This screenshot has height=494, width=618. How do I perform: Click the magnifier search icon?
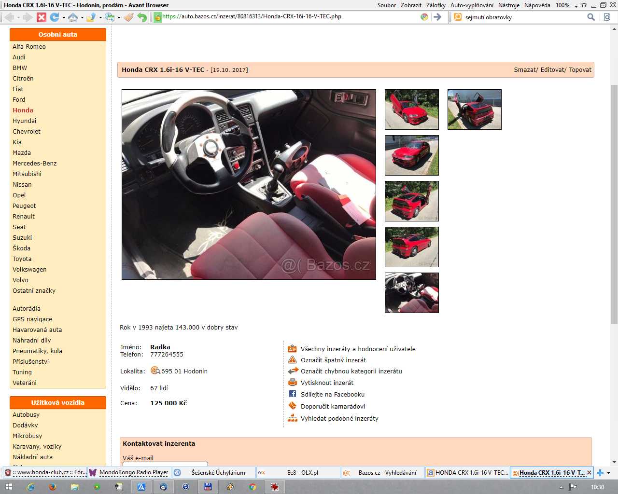pyautogui.click(x=591, y=17)
